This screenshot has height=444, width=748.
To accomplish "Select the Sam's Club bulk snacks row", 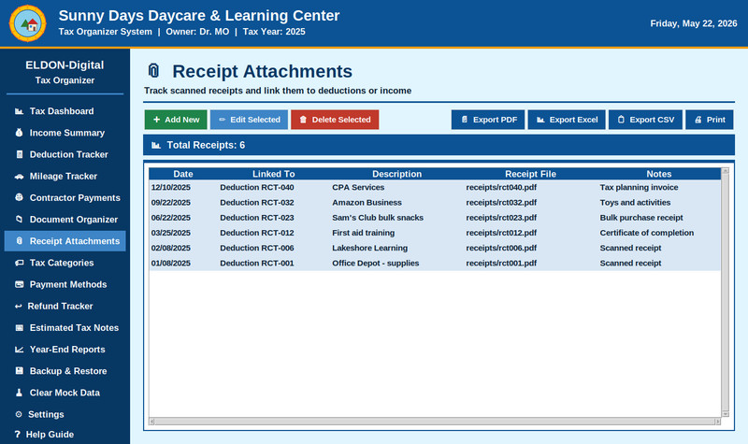I will [435, 218].
